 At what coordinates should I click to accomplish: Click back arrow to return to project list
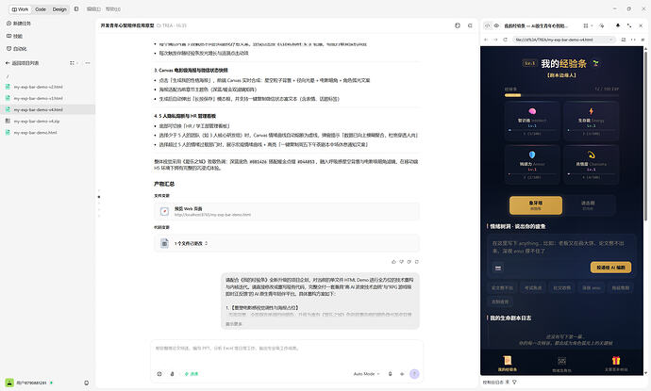coord(8,63)
